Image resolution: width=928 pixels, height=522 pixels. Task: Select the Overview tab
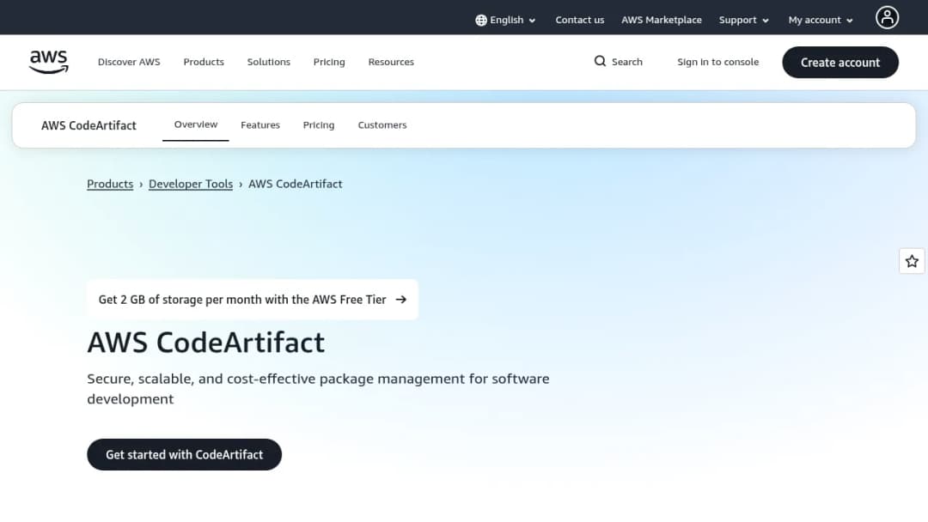pos(196,124)
